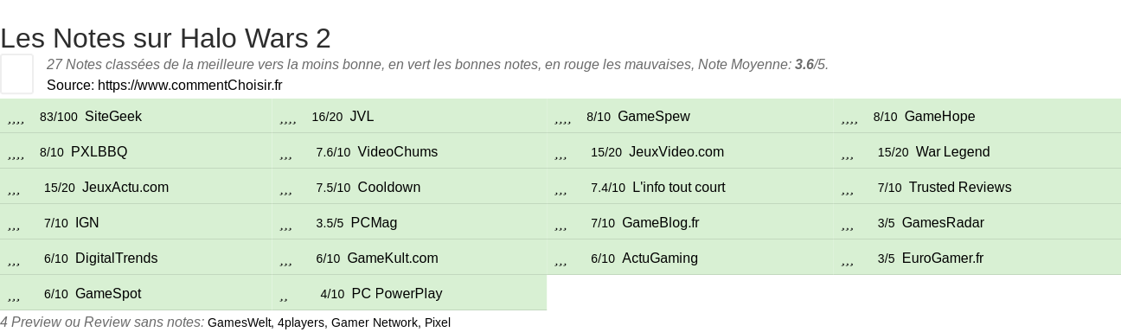This screenshot has width=1121, height=332.
Task: Click the star rating icons beside JeuxActu.com
Action: click(14, 188)
